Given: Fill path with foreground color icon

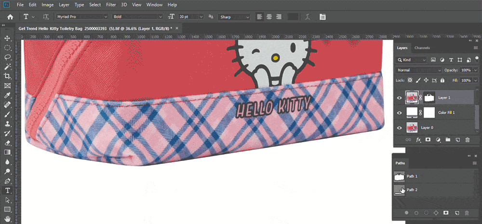Looking at the screenshot, I should point(406,212).
